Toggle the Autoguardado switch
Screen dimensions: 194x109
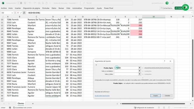[x=20, y=3]
